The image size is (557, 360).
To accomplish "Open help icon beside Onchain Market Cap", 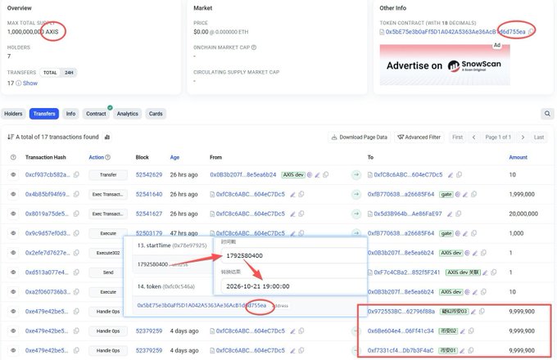I will pos(254,47).
